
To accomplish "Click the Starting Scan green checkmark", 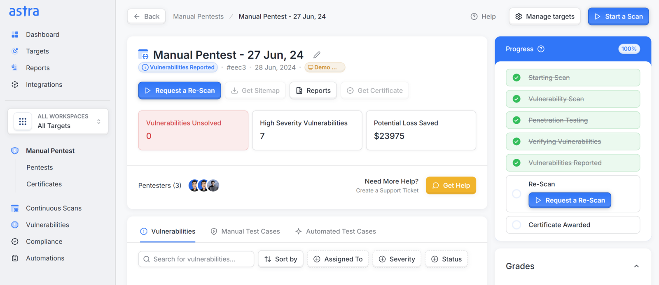I will pyautogui.click(x=516, y=78).
